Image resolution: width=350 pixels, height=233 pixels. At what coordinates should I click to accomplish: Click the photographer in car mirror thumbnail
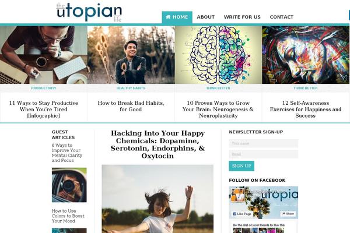click(69, 185)
